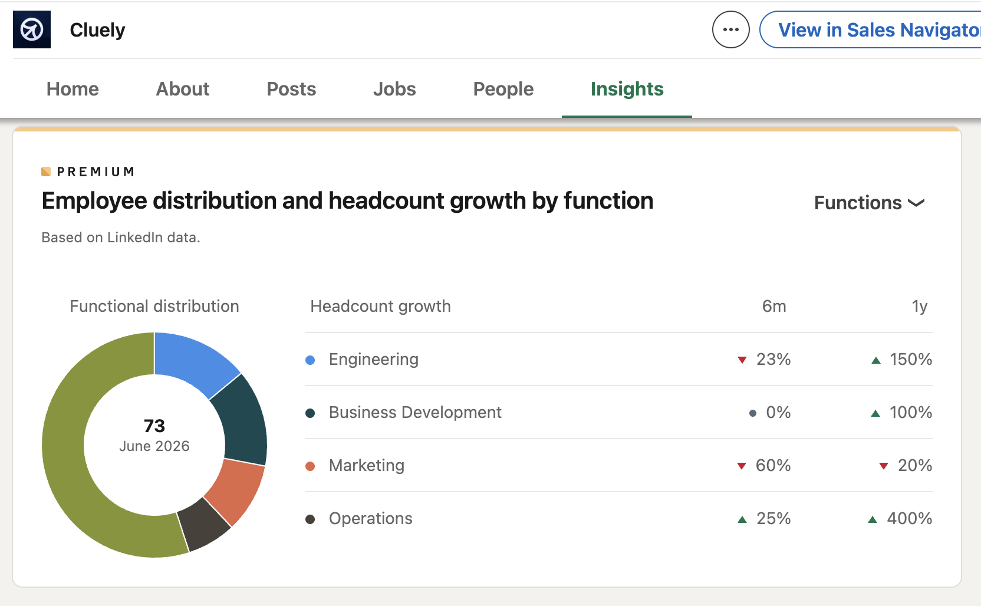Click the Premium gold badge icon
The width and height of the screenshot is (981, 606).
[46, 172]
